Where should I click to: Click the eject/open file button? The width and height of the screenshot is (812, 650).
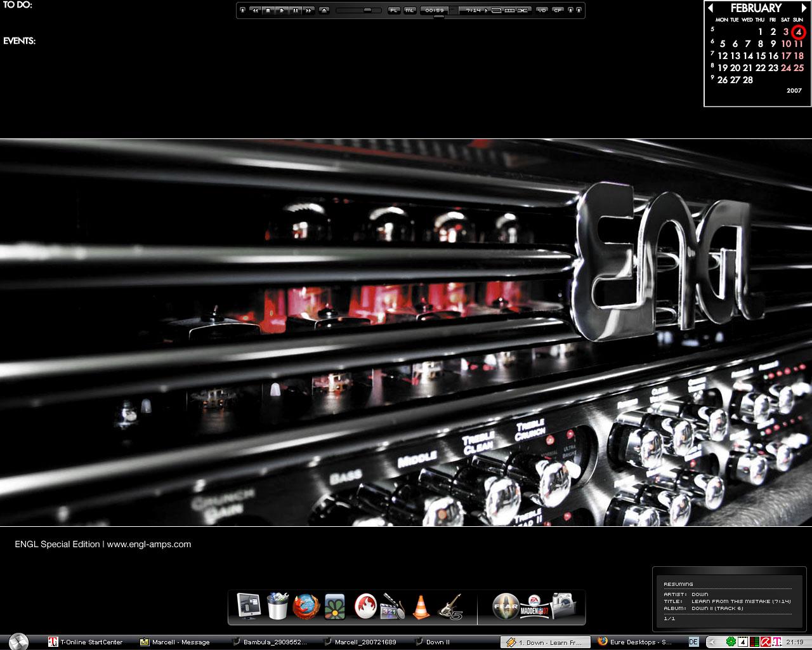[324, 10]
